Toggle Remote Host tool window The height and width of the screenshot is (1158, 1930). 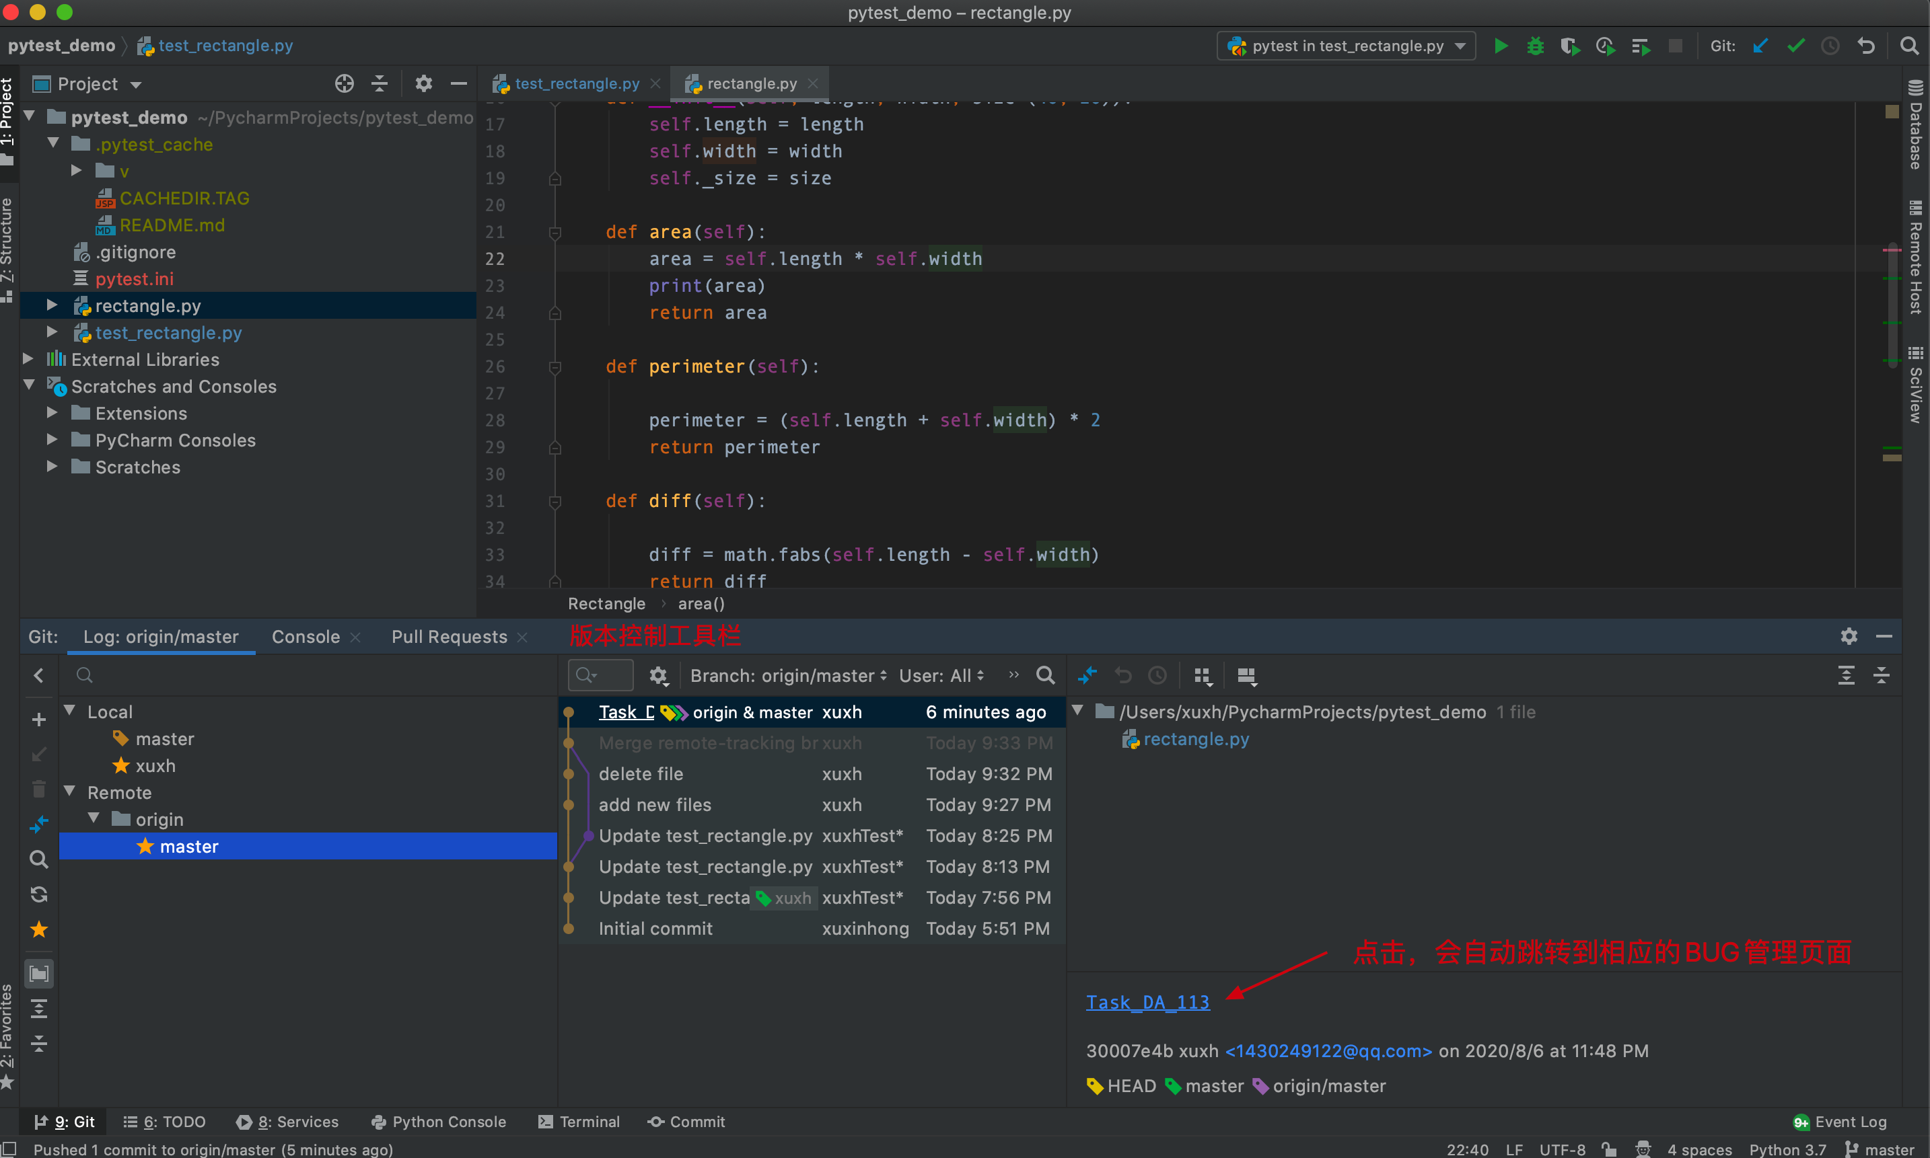coord(1915,258)
